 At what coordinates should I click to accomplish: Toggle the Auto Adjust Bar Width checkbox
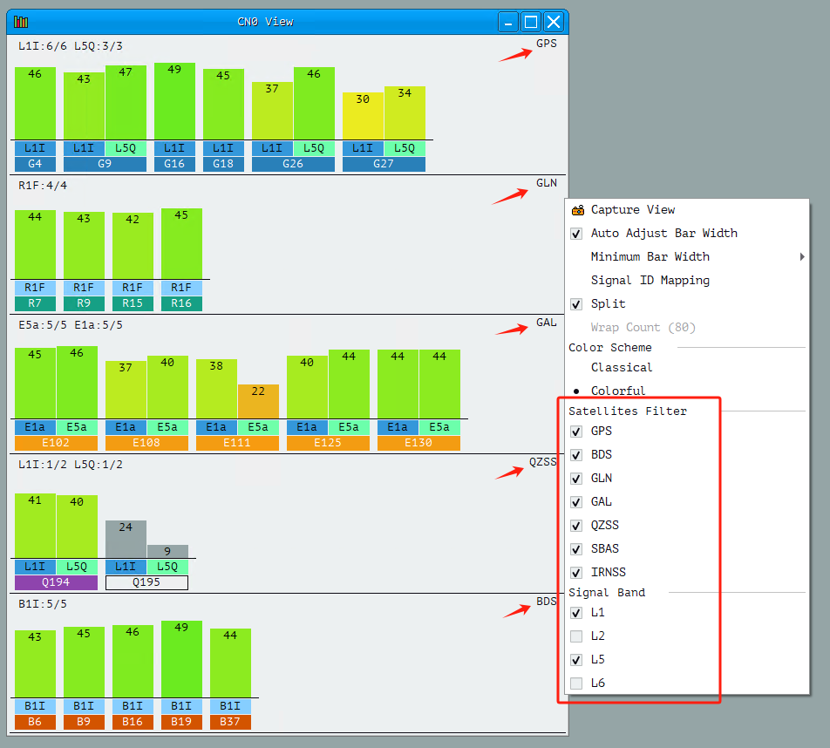point(576,234)
